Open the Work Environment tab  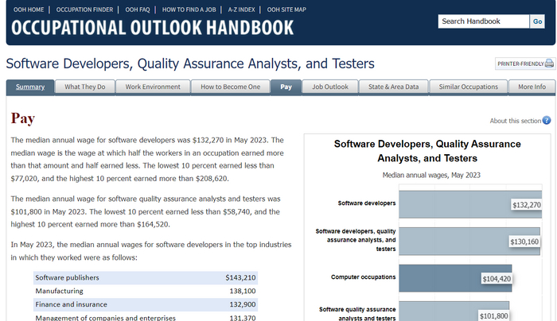coord(153,87)
